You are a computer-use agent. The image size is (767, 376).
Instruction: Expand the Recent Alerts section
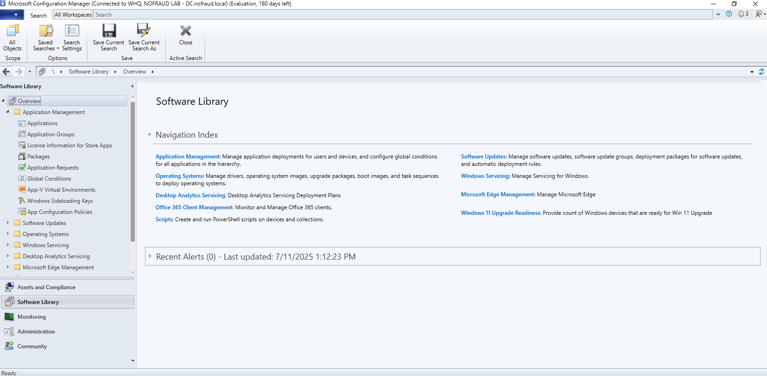pyautogui.click(x=150, y=256)
